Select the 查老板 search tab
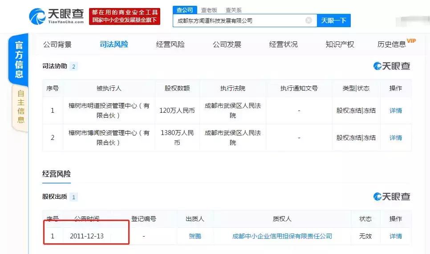The image size is (430, 254). (x=209, y=10)
